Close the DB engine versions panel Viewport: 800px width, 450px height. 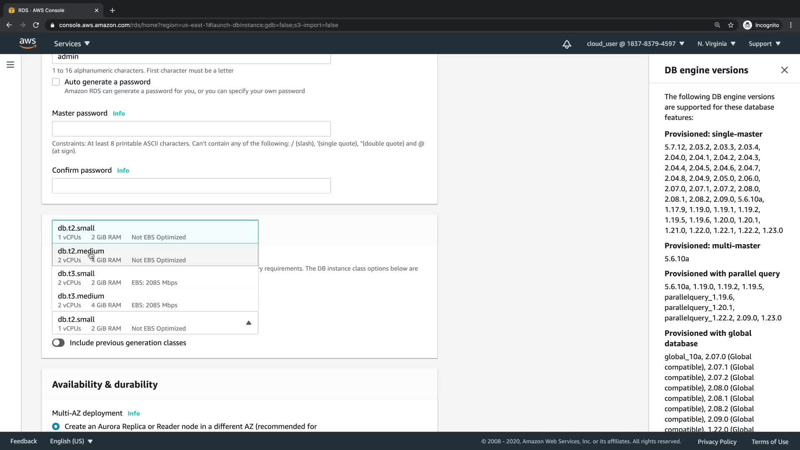click(x=784, y=70)
